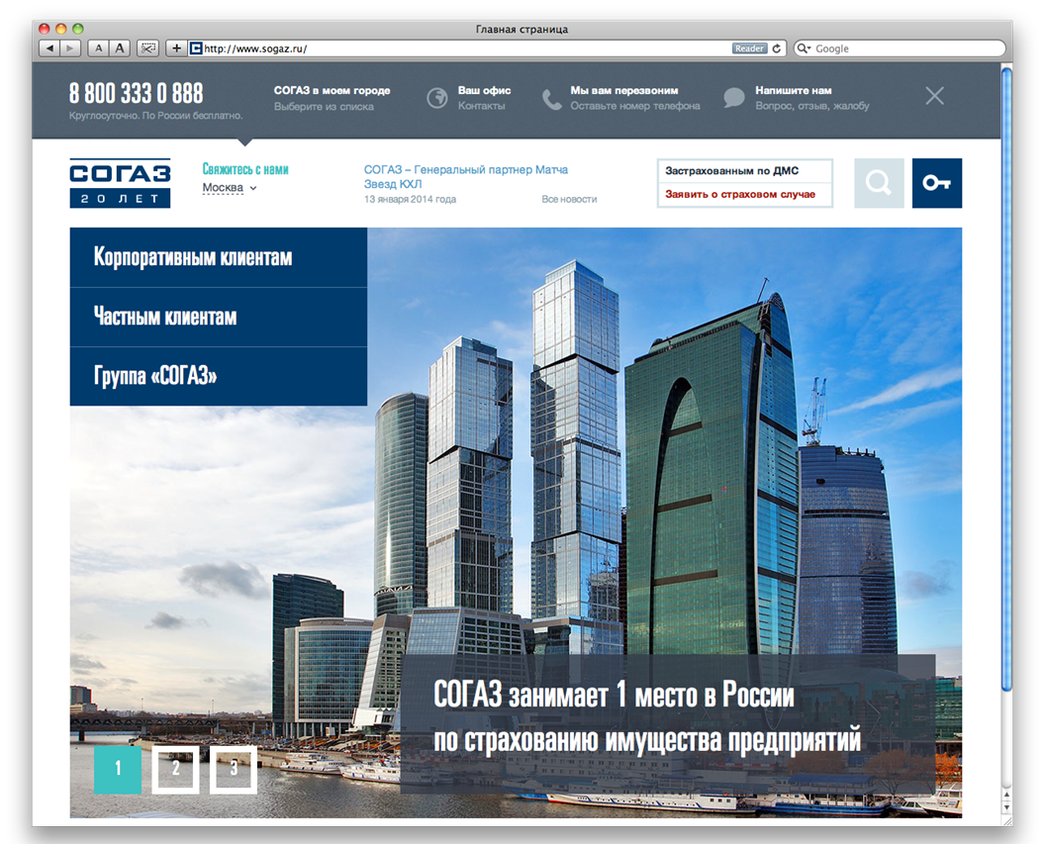Image resolution: width=1045 pixels, height=844 pixels.
Task: Click the news date 13 января 2014 года
Action: (x=410, y=199)
